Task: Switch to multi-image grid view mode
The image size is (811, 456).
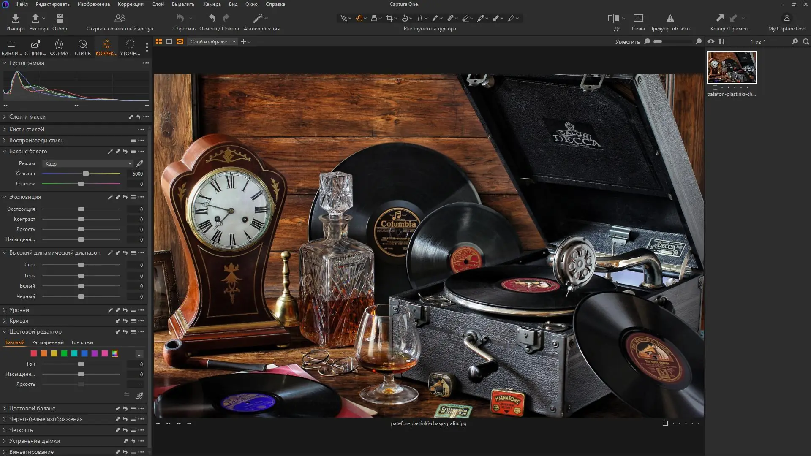Action: [x=159, y=41]
